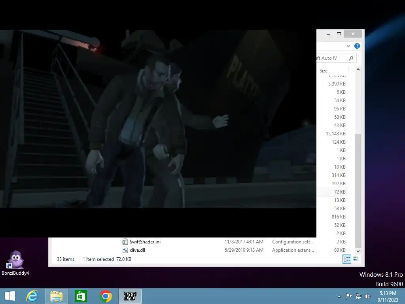405x304 pixels.
Task: Switch to large icons view
Action: [356, 259]
